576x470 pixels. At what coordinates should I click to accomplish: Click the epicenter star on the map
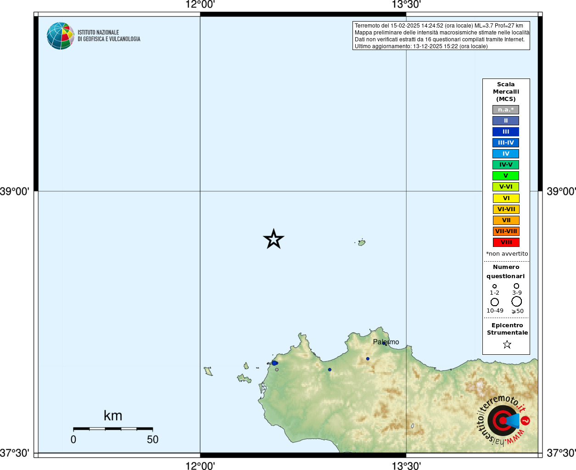(274, 239)
